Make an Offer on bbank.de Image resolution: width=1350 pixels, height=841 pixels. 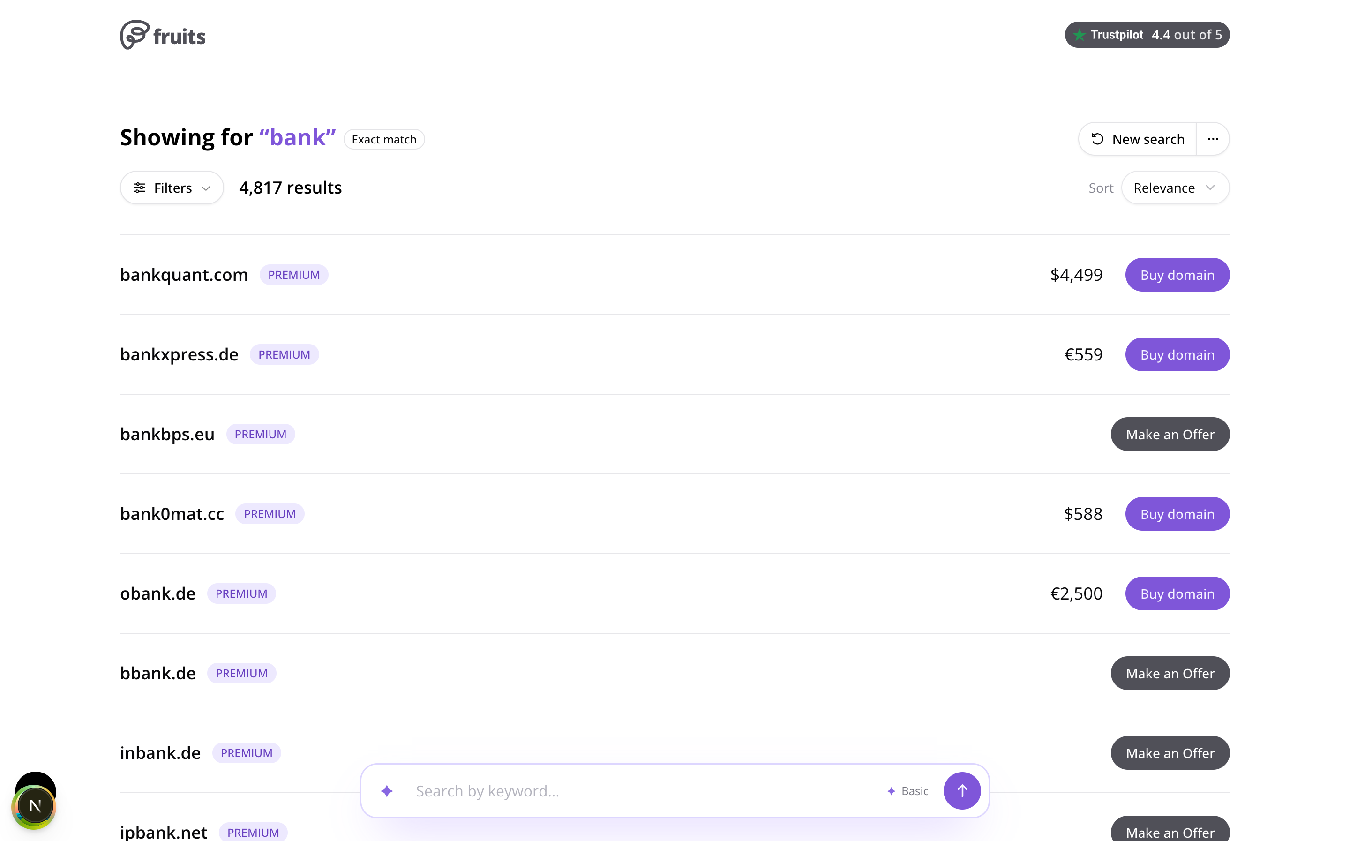coord(1170,673)
